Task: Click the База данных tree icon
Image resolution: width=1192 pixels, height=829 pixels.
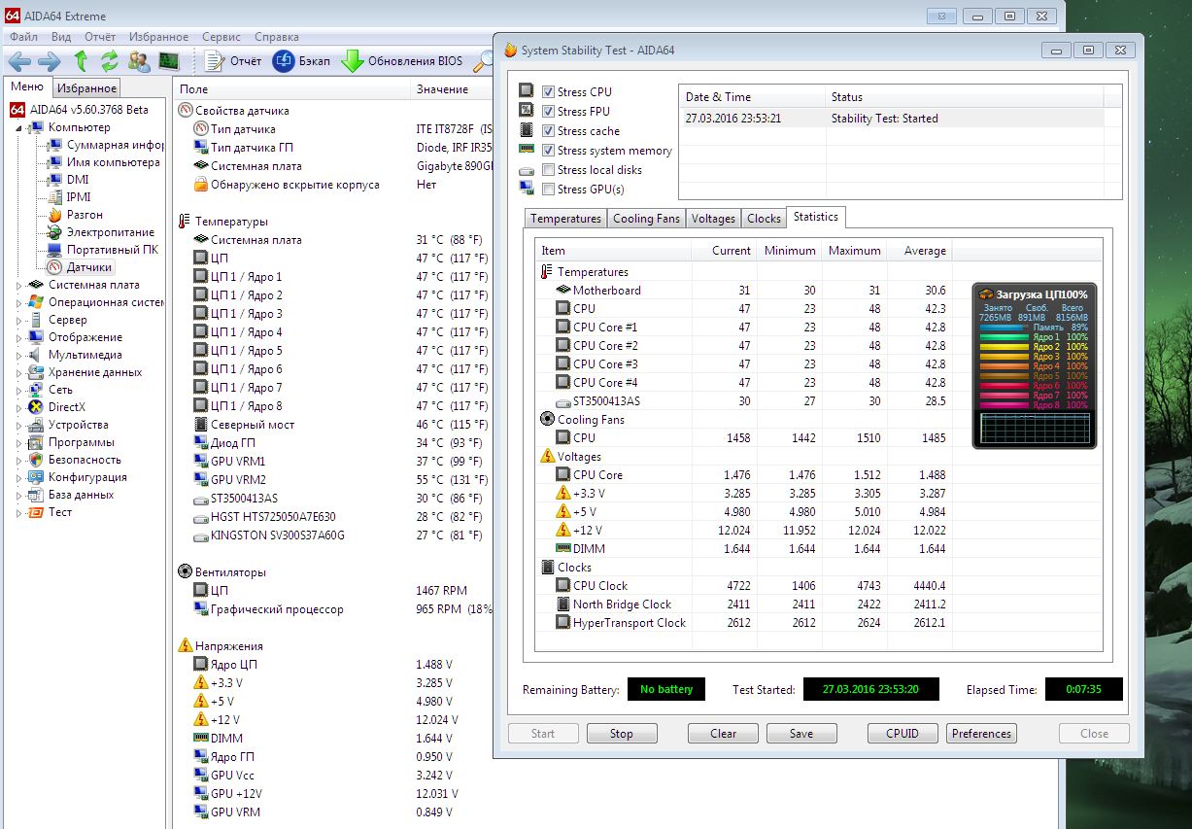Action: coord(36,495)
